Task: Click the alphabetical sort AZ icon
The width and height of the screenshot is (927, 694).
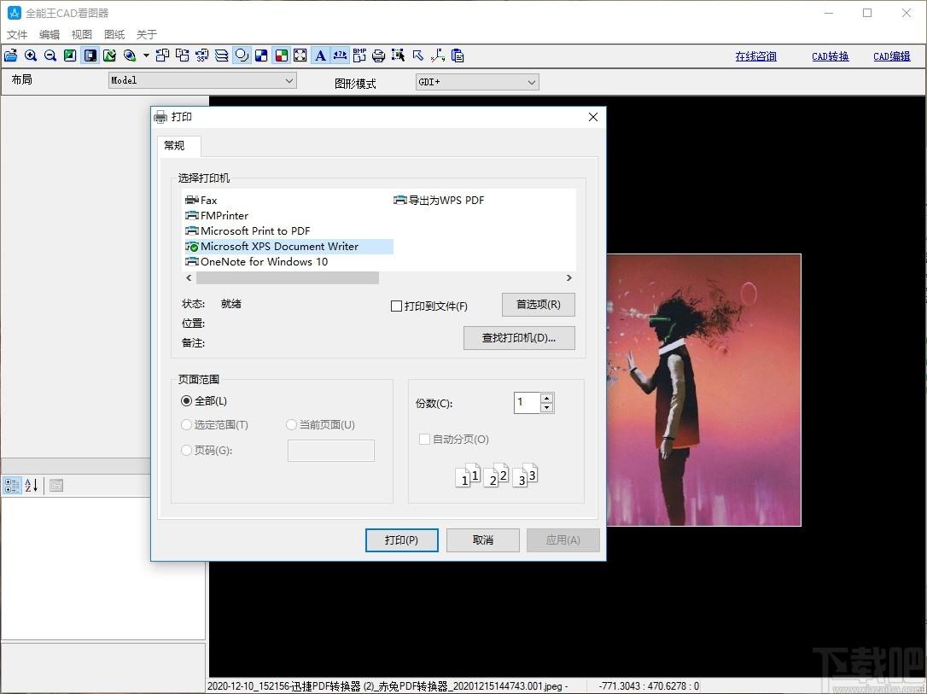Action: 32,486
